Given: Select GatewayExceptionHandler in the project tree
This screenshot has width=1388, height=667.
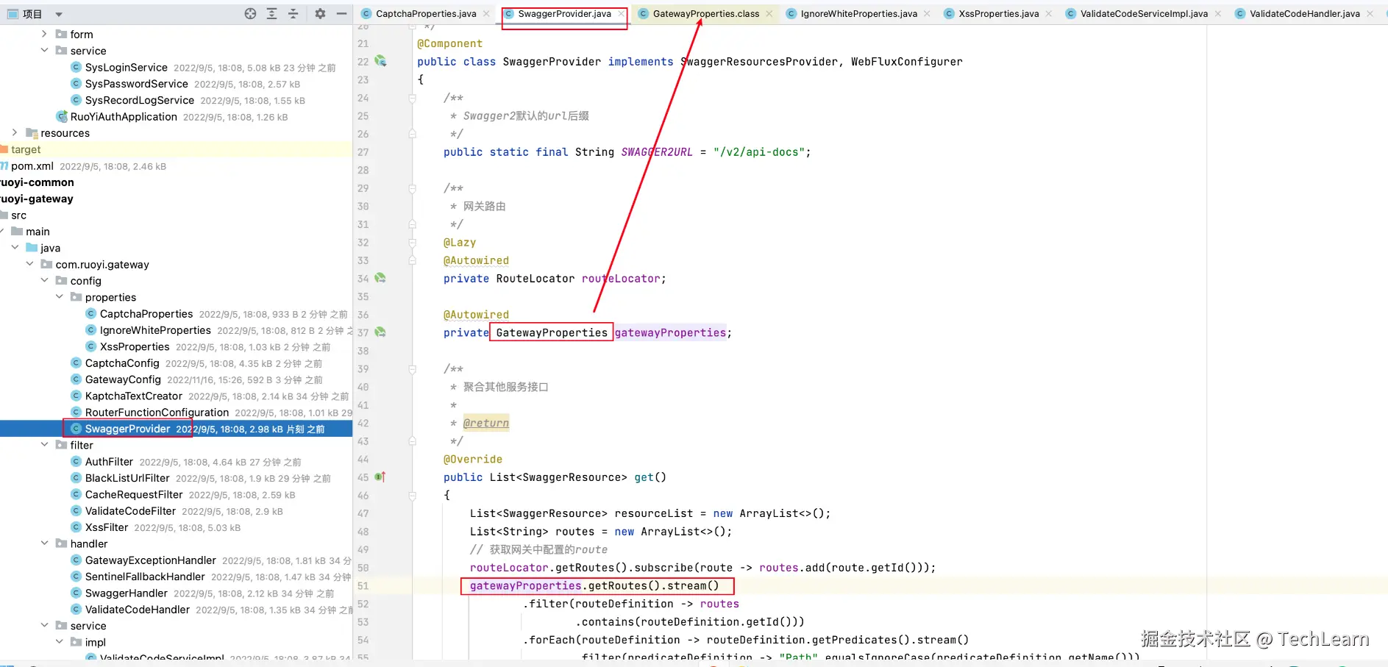Looking at the screenshot, I should pos(151,560).
